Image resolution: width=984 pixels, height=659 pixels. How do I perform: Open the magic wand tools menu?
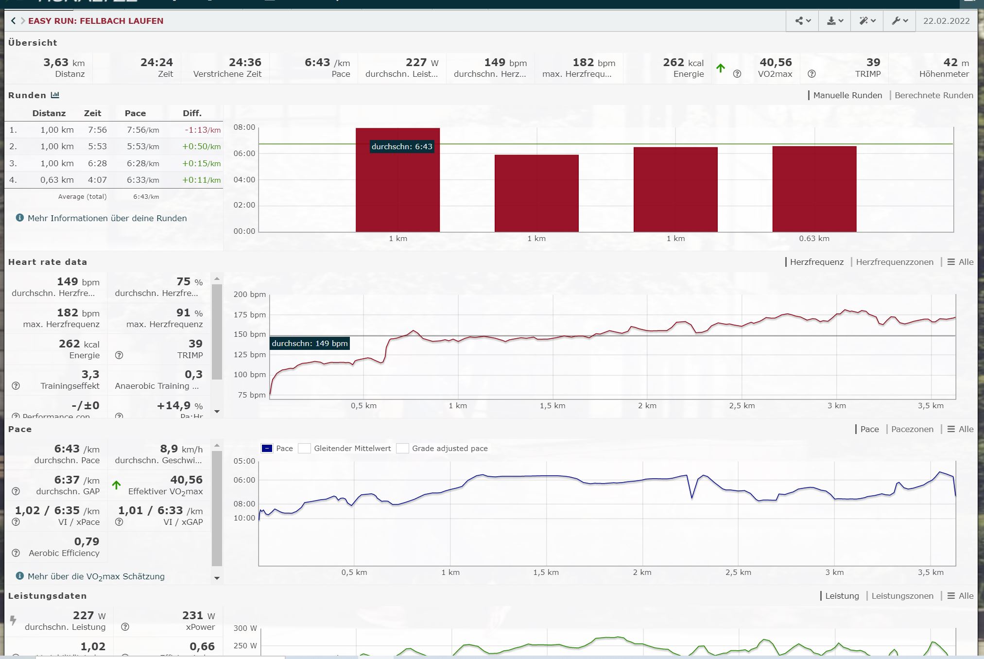(x=867, y=21)
